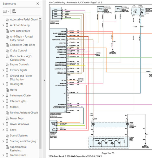Select the Starting and Charging bookmark
The height and width of the screenshot is (158, 152).
pos(23,141)
